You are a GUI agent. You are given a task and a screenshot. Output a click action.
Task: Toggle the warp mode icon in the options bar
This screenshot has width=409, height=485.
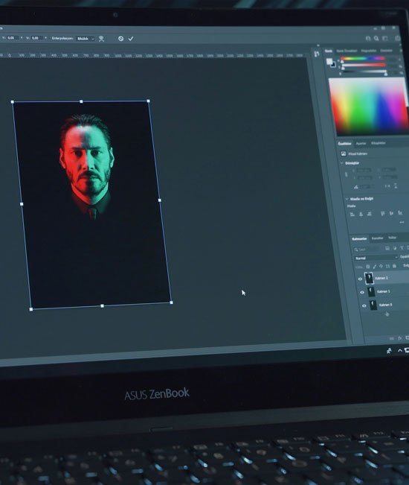101,39
